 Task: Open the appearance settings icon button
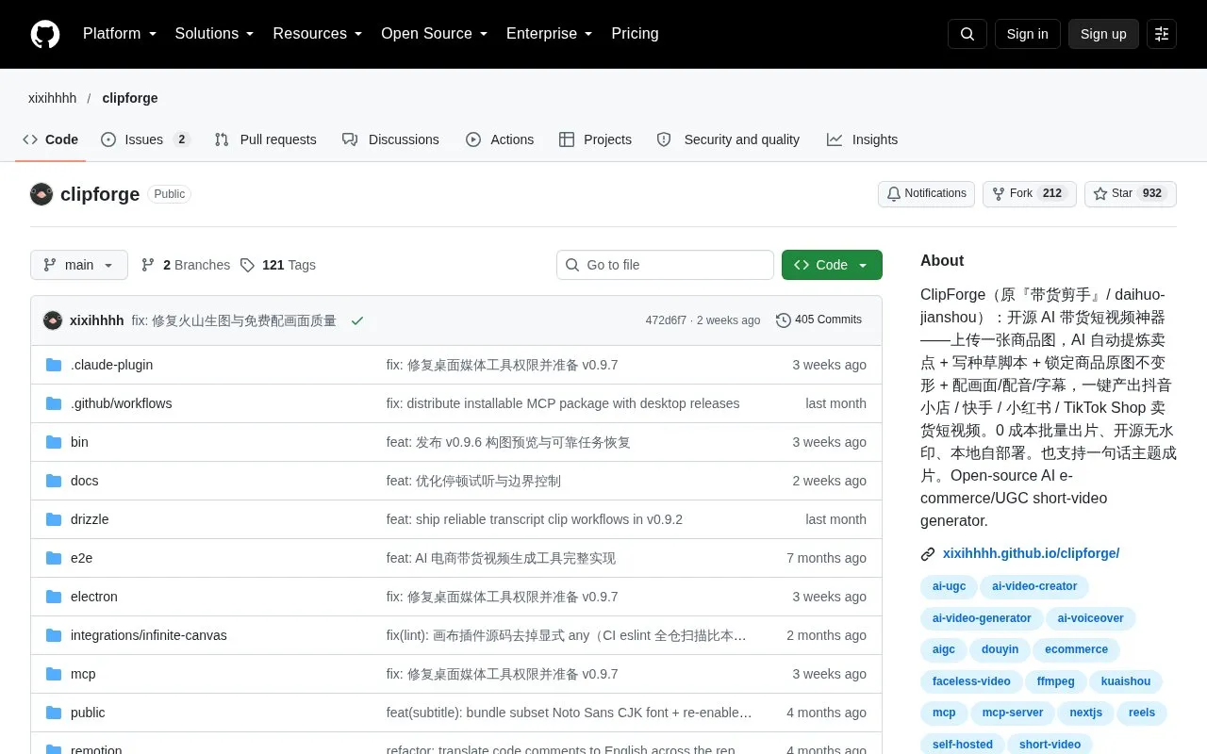(x=1162, y=34)
